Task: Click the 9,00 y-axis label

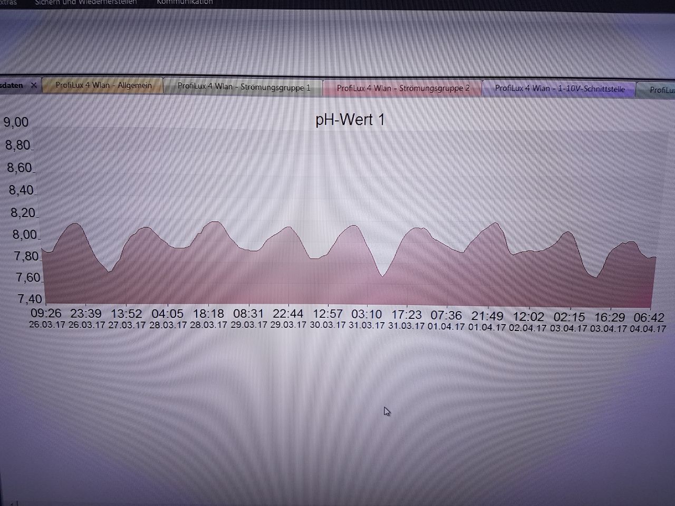Action: (16, 122)
